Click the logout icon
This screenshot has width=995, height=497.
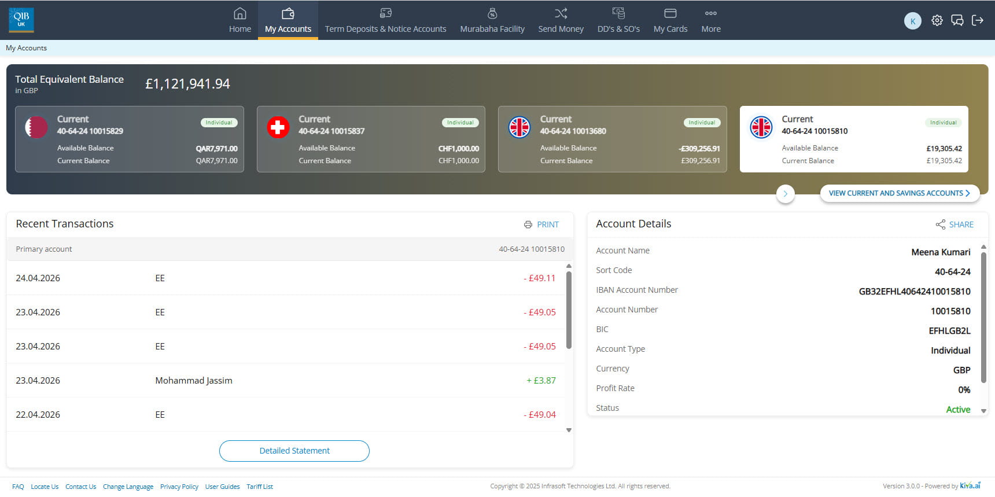point(978,20)
